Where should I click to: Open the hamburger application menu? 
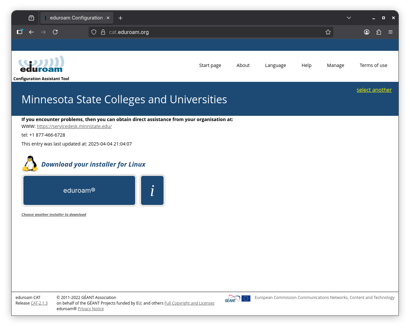point(391,32)
